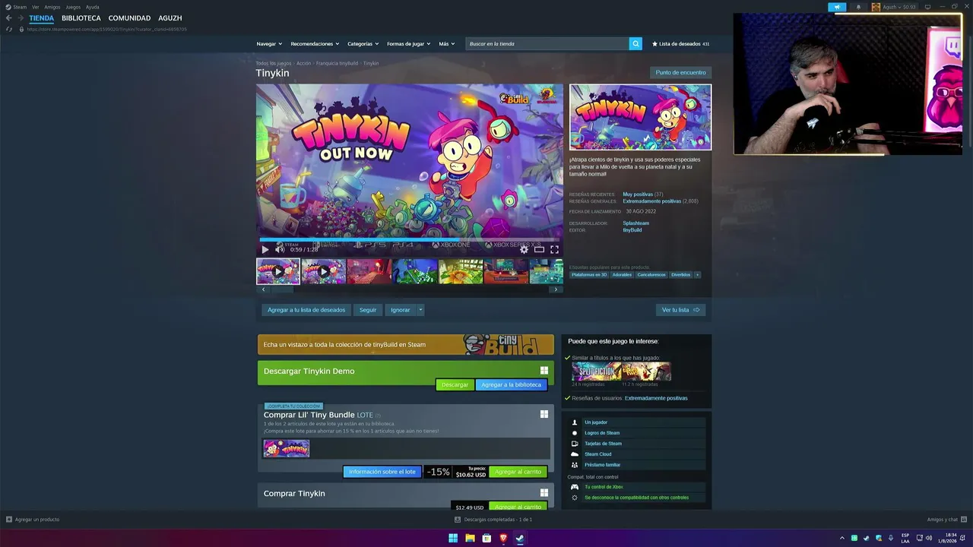Go to the TIENDA tab
Screen dimensions: 973x547
tap(42, 18)
